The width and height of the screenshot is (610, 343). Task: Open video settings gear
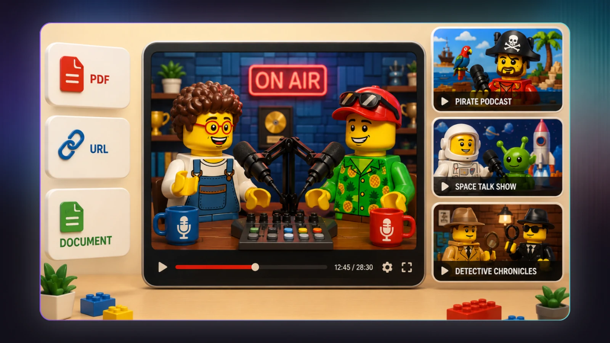(387, 267)
